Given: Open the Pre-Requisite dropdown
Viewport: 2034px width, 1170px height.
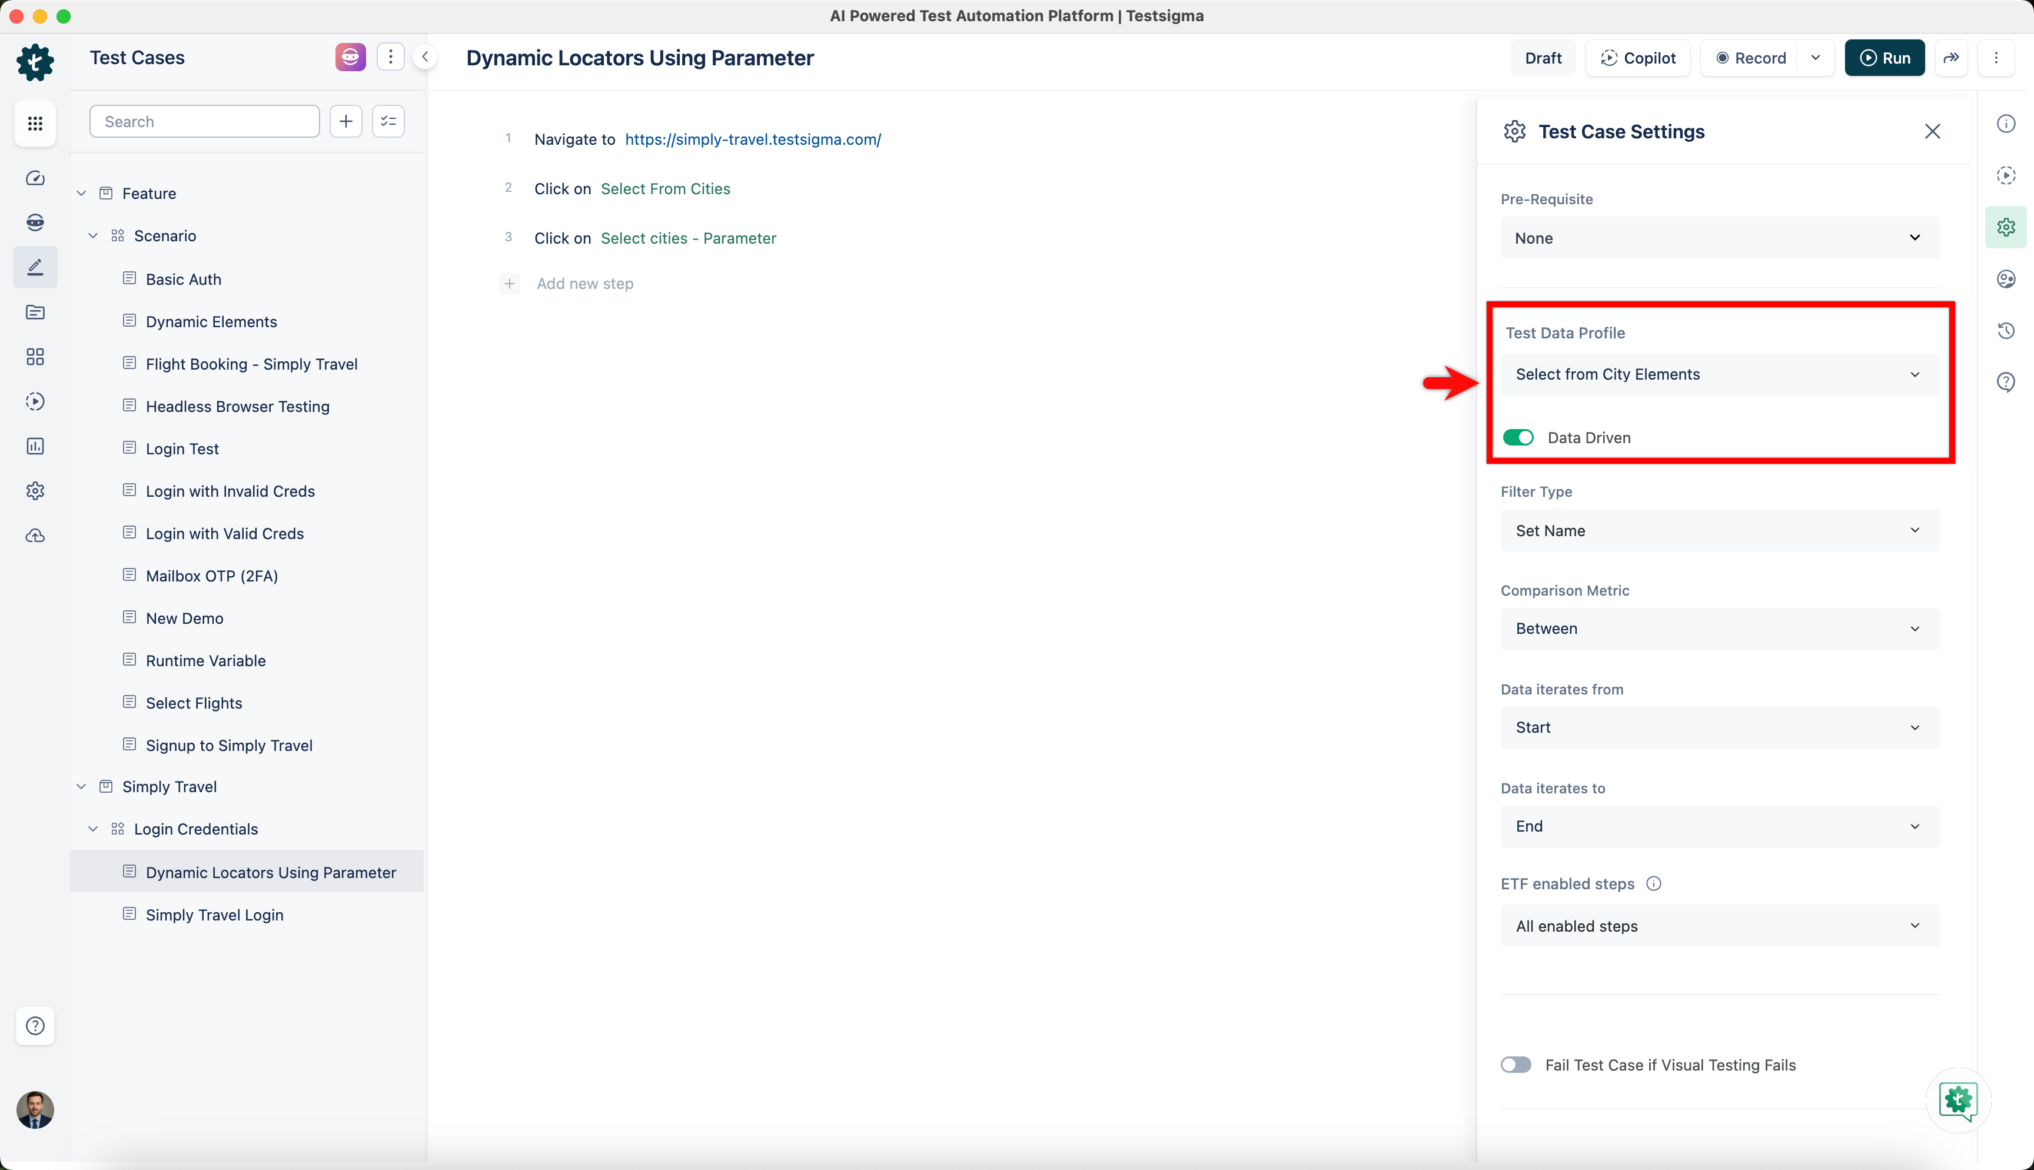Looking at the screenshot, I should click(1719, 238).
